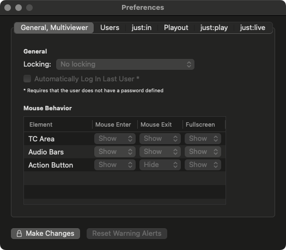Click Reset Warning Alerts button
This screenshot has width=286, height=250.
127,234
